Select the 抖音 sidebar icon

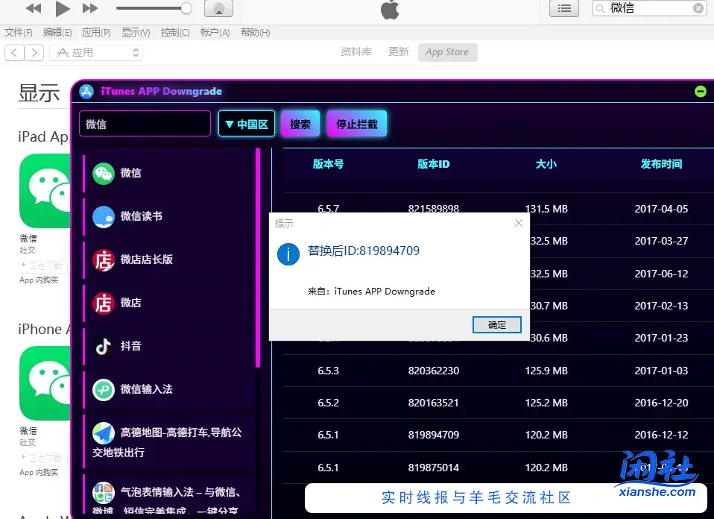[x=130, y=345]
